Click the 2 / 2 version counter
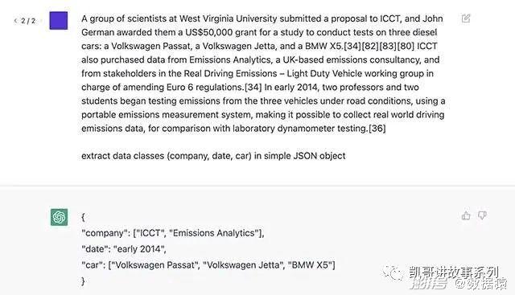The width and height of the screenshot is (515, 295). 28,21
